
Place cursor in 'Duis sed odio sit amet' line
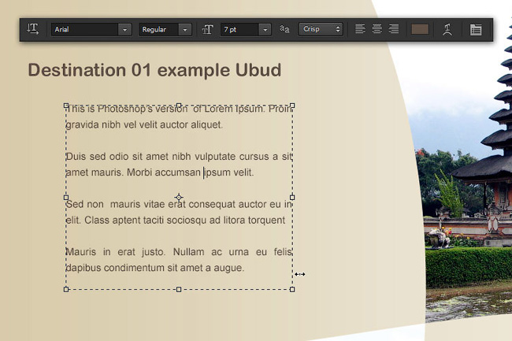pos(179,157)
